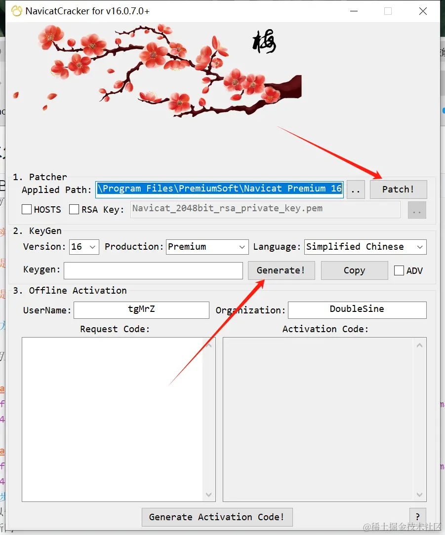445x535 pixels.
Task: Maximize the NavicatCracker window
Action: [388, 11]
